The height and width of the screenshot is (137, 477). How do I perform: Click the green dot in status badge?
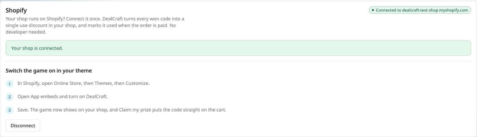(x=373, y=10)
